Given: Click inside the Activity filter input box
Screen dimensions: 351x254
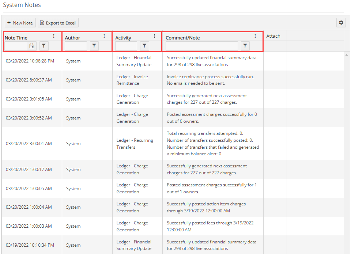Looking at the screenshot, I should (x=126, y=46).
